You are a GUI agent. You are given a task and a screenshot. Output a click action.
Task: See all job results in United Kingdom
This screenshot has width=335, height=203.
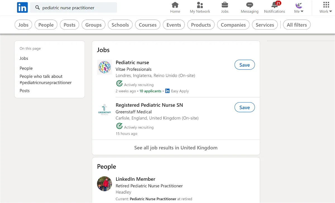point(176,148)
